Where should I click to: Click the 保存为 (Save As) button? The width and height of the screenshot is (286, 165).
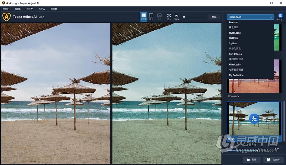coord(273,160)
